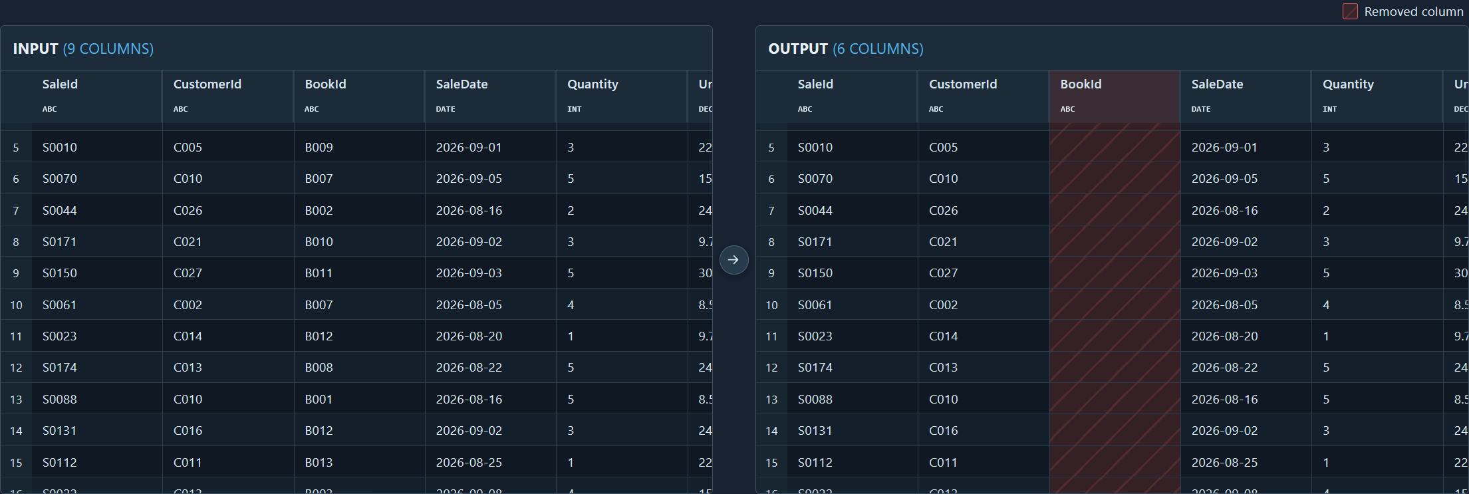Click the INPUT (9 COLUMNS) title
Viewport: 1469px width, 494px height.
tap(83, 49)
